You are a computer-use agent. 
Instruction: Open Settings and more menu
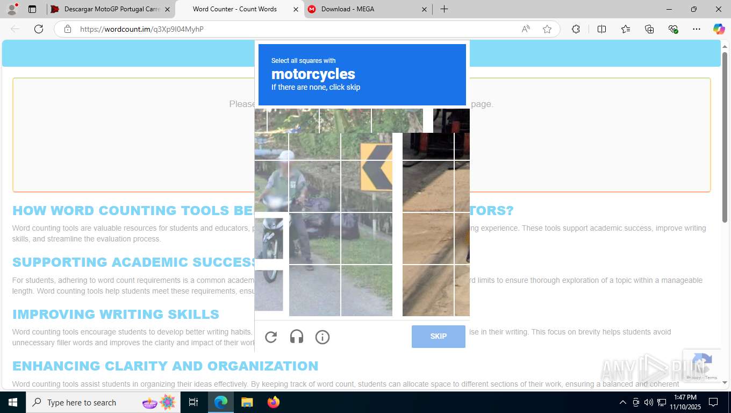click(x=697, y=29)
